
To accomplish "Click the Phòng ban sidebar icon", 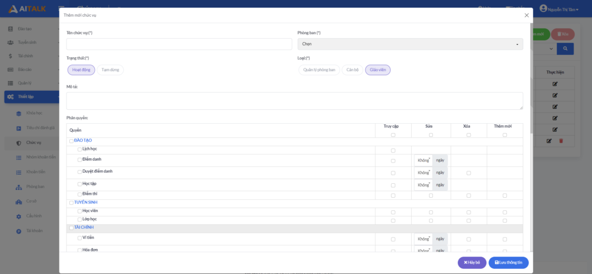I will (x=18, y=187).
